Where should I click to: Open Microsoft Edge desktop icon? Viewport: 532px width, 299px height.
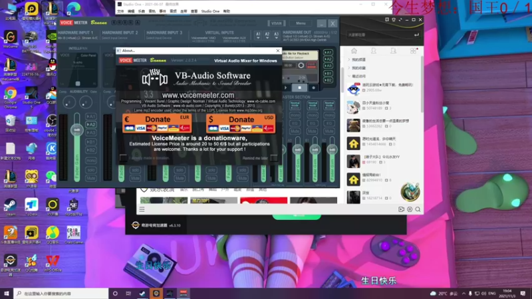click(73, 9)
